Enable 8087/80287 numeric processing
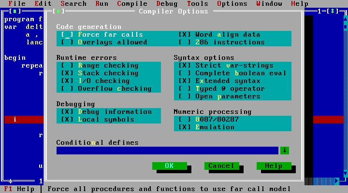This screenshot has height=193, width=348. click(x=185, y=120)
